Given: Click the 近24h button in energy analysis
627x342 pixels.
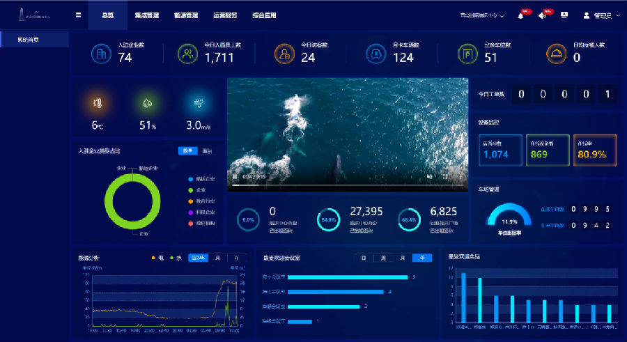Looking at the screenshot, I should tap(199, 258).
